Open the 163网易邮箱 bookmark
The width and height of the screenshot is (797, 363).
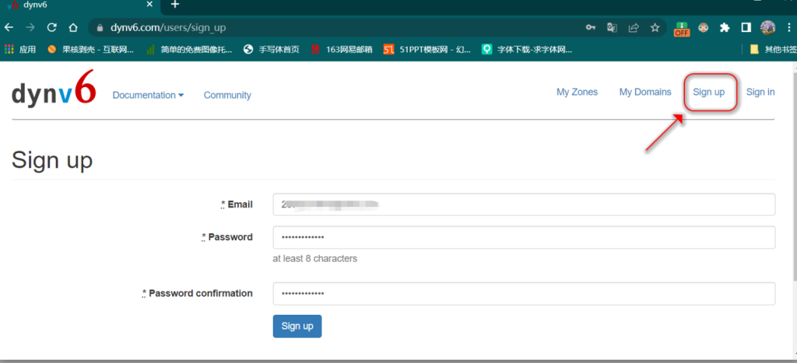pyautogui.click(x=342, y=49)
